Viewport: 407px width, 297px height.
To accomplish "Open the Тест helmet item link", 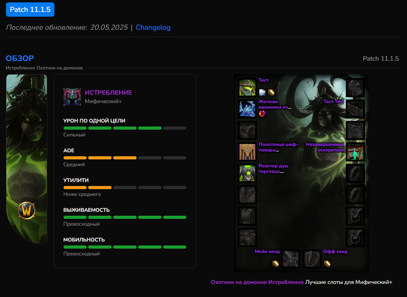I will point(264,80).
